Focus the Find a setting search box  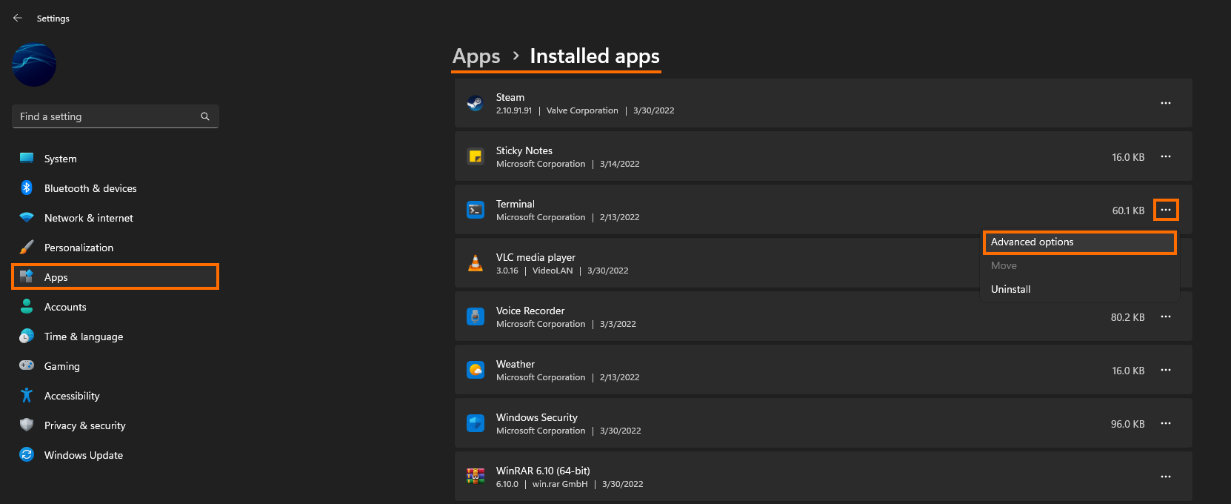click(115, 116)
